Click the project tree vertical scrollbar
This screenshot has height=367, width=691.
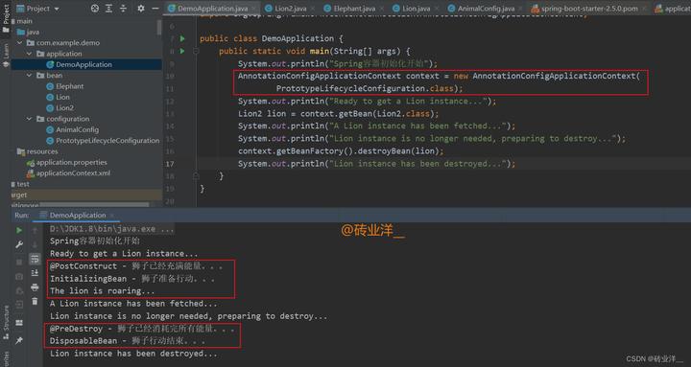tap(158, 27)
